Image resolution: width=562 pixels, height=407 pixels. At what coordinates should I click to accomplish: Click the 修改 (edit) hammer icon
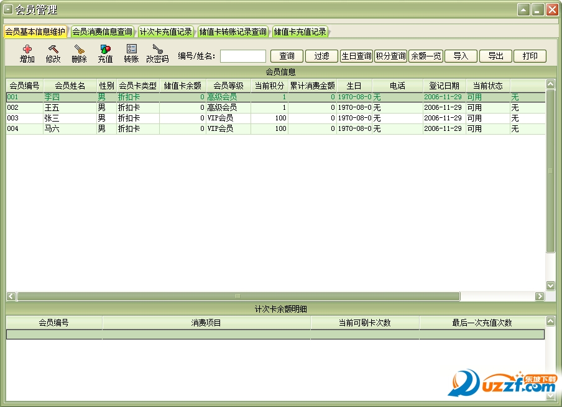(x=53, y=53)
